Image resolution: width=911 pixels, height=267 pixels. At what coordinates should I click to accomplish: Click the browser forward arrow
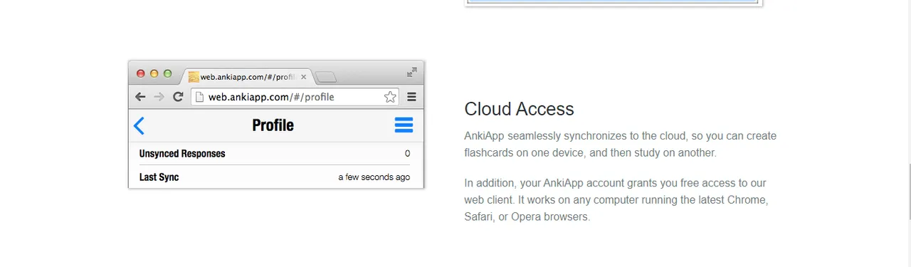159,97
